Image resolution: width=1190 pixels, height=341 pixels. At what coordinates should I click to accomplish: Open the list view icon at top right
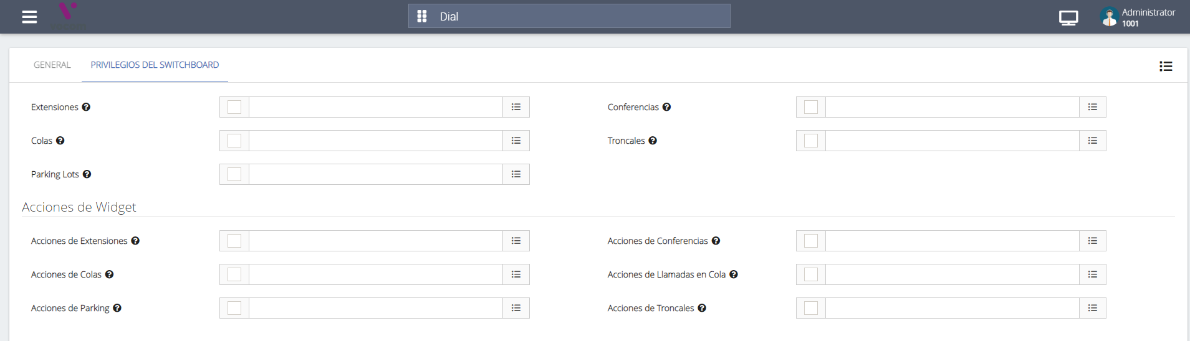(1166, 66)
